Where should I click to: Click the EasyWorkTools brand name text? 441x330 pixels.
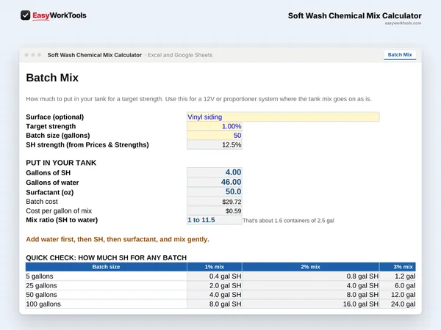(60, 15)
